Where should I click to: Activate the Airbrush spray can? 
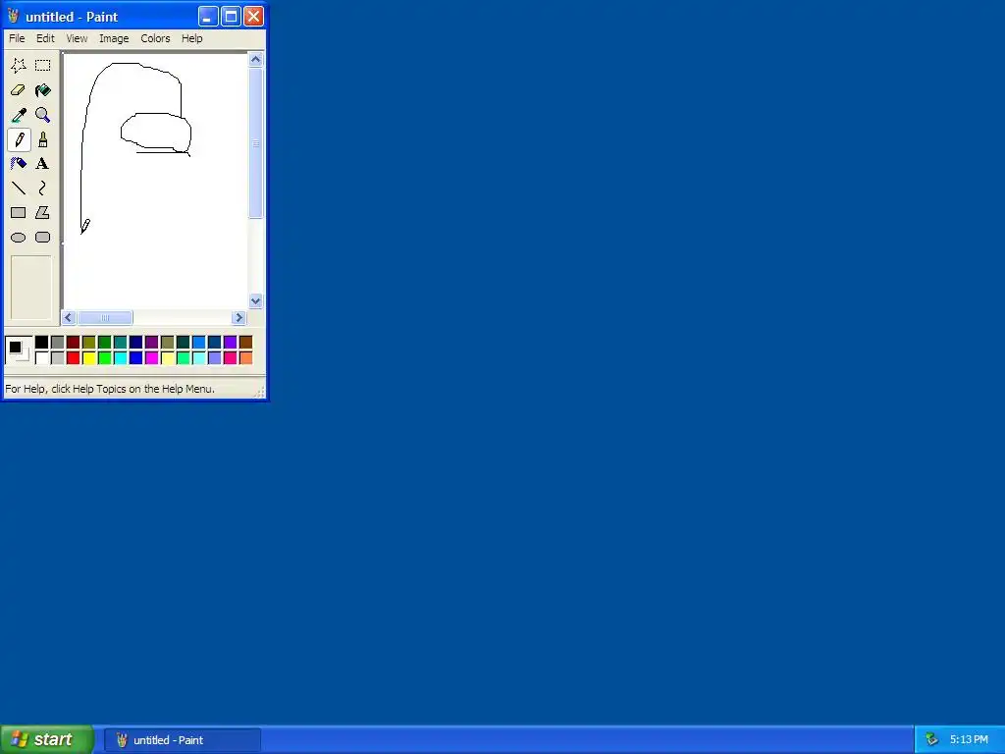(x=18, y=164)
